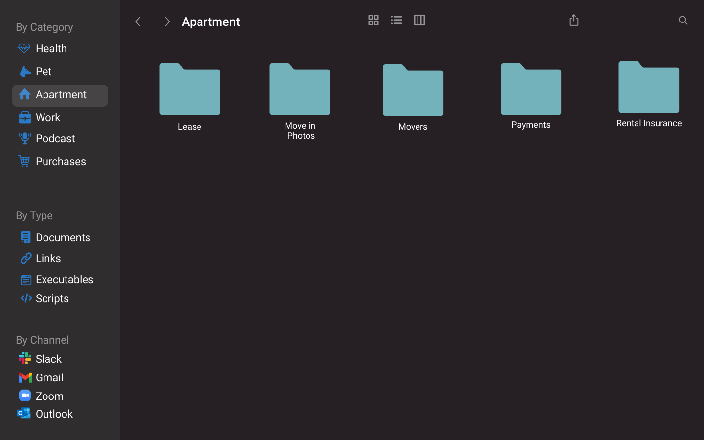Click the Apartment window title
Image resolution: width=704 pixels, height=440 pixels.
point(211,22)
